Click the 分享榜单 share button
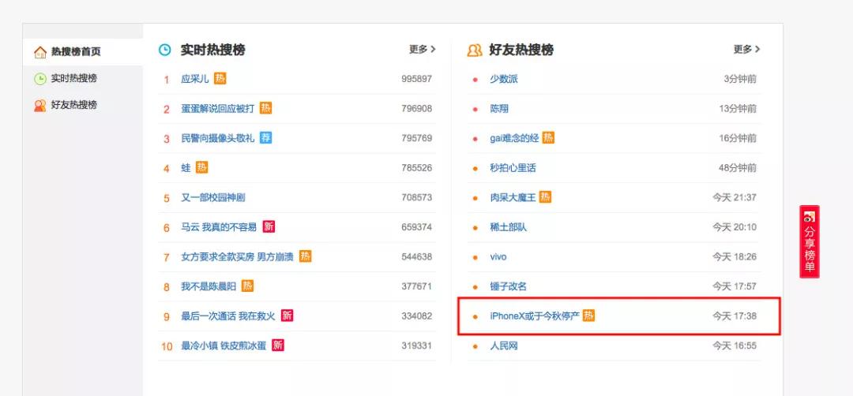The height and width of the screenshot is (396, 853). (x=810, y=241)
